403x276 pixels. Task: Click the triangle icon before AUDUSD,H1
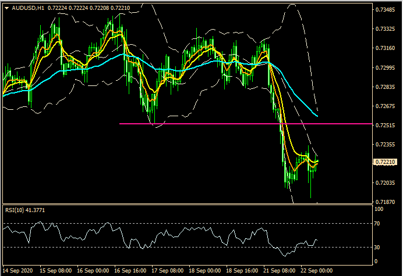point(6,8)
